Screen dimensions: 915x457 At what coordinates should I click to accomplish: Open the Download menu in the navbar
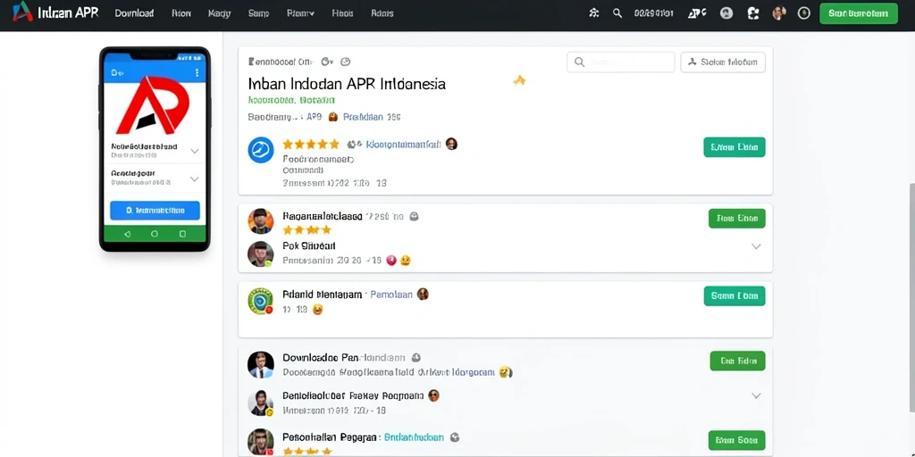click(134, 13)
